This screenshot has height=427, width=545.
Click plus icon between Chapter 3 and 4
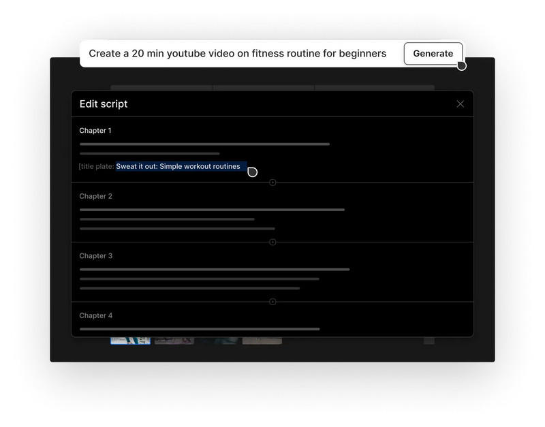coord(272,302)
